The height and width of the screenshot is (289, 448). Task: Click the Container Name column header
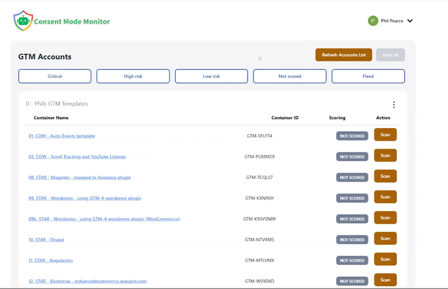tap(51, 117)
